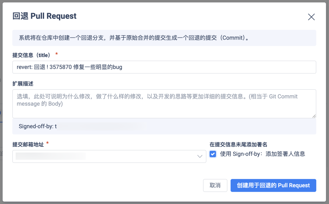Click the dialog title 回退 Pull Request

[x=44, y=16]
